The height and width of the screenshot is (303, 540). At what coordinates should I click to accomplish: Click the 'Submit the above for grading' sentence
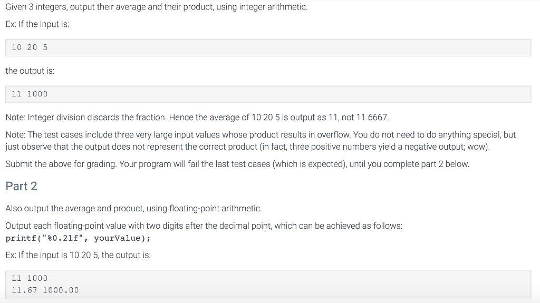237,164
